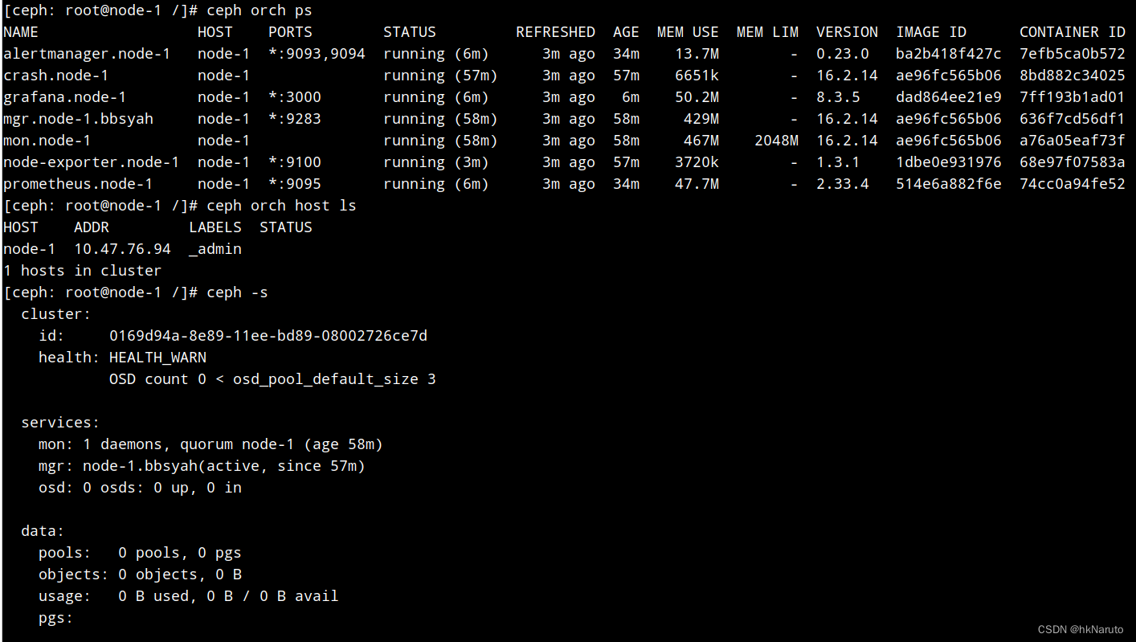Select the alertmanager.node-1 daemon name
This screenshot has width=1136, height=642.
pos(87,54)
